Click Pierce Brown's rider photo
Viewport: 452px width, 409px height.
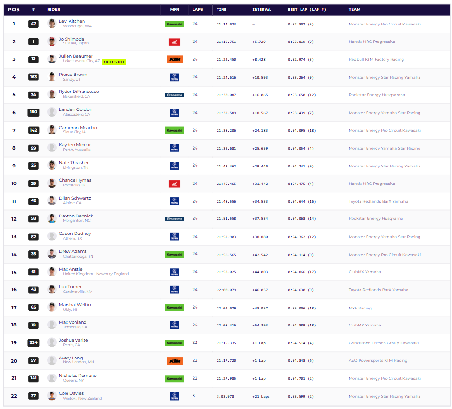[x=52, y=77]
